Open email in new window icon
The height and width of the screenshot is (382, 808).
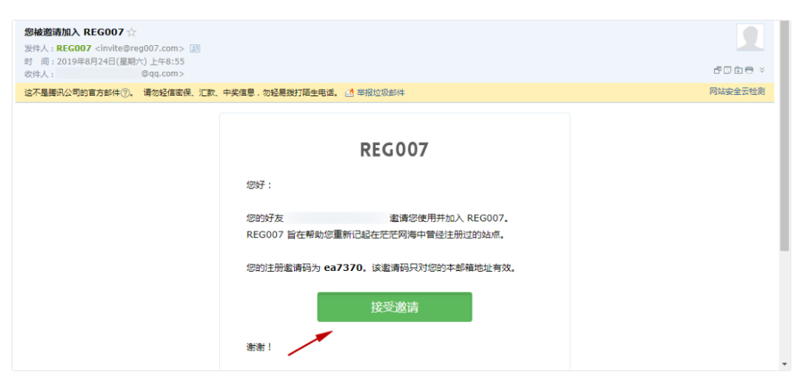(718, 70)
